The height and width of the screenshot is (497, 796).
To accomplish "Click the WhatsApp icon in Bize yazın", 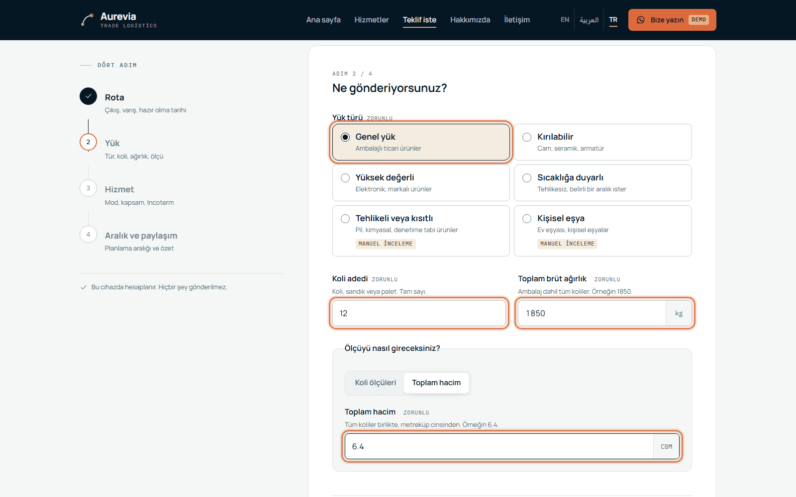I will coord(641,20).
